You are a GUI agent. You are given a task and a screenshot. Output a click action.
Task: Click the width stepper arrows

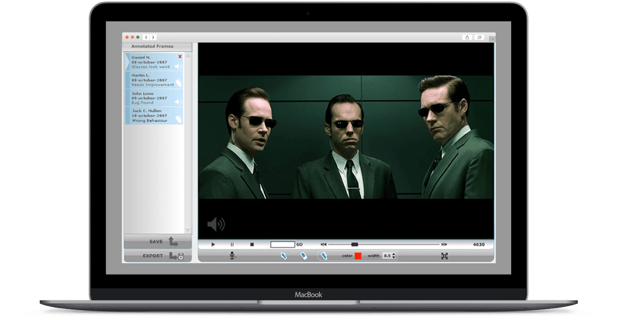click(394, 255)
